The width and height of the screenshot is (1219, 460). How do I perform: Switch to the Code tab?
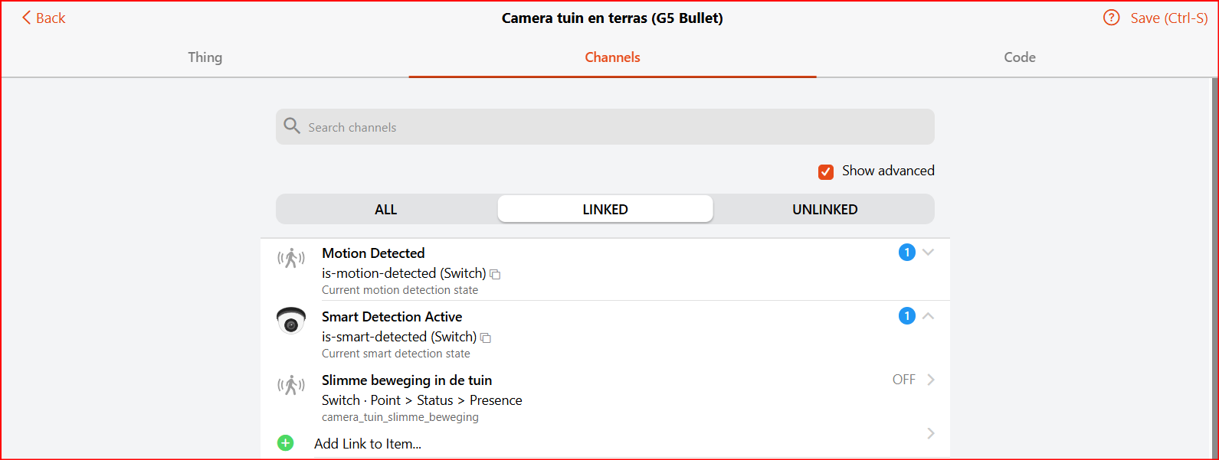pos(1019,57)
